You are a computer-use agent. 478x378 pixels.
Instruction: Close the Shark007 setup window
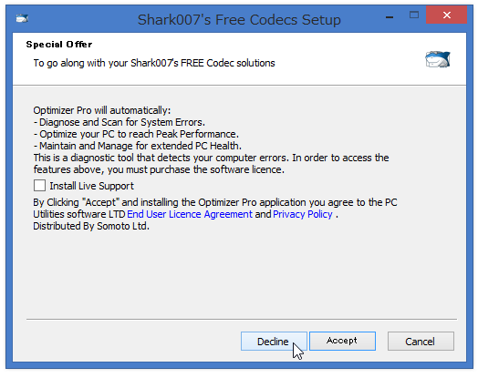click(447, 15)
